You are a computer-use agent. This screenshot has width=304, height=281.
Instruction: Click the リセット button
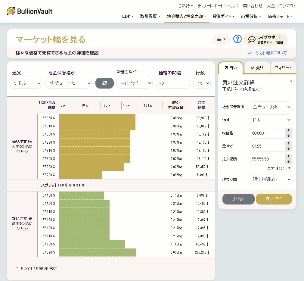(238, 199)
